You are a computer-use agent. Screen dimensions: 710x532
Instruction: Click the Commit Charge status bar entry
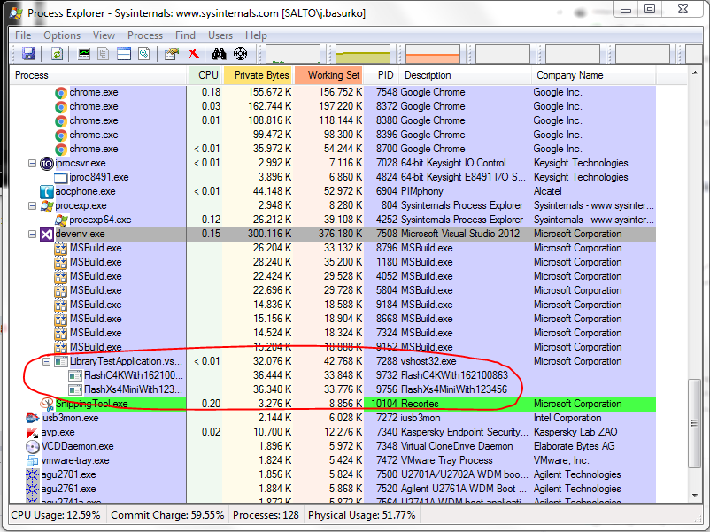click(167, 515)
